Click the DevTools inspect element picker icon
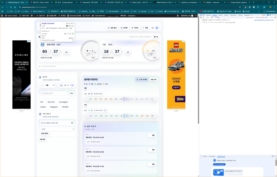Screen dimensions: 277x177 tap(201, 15)
